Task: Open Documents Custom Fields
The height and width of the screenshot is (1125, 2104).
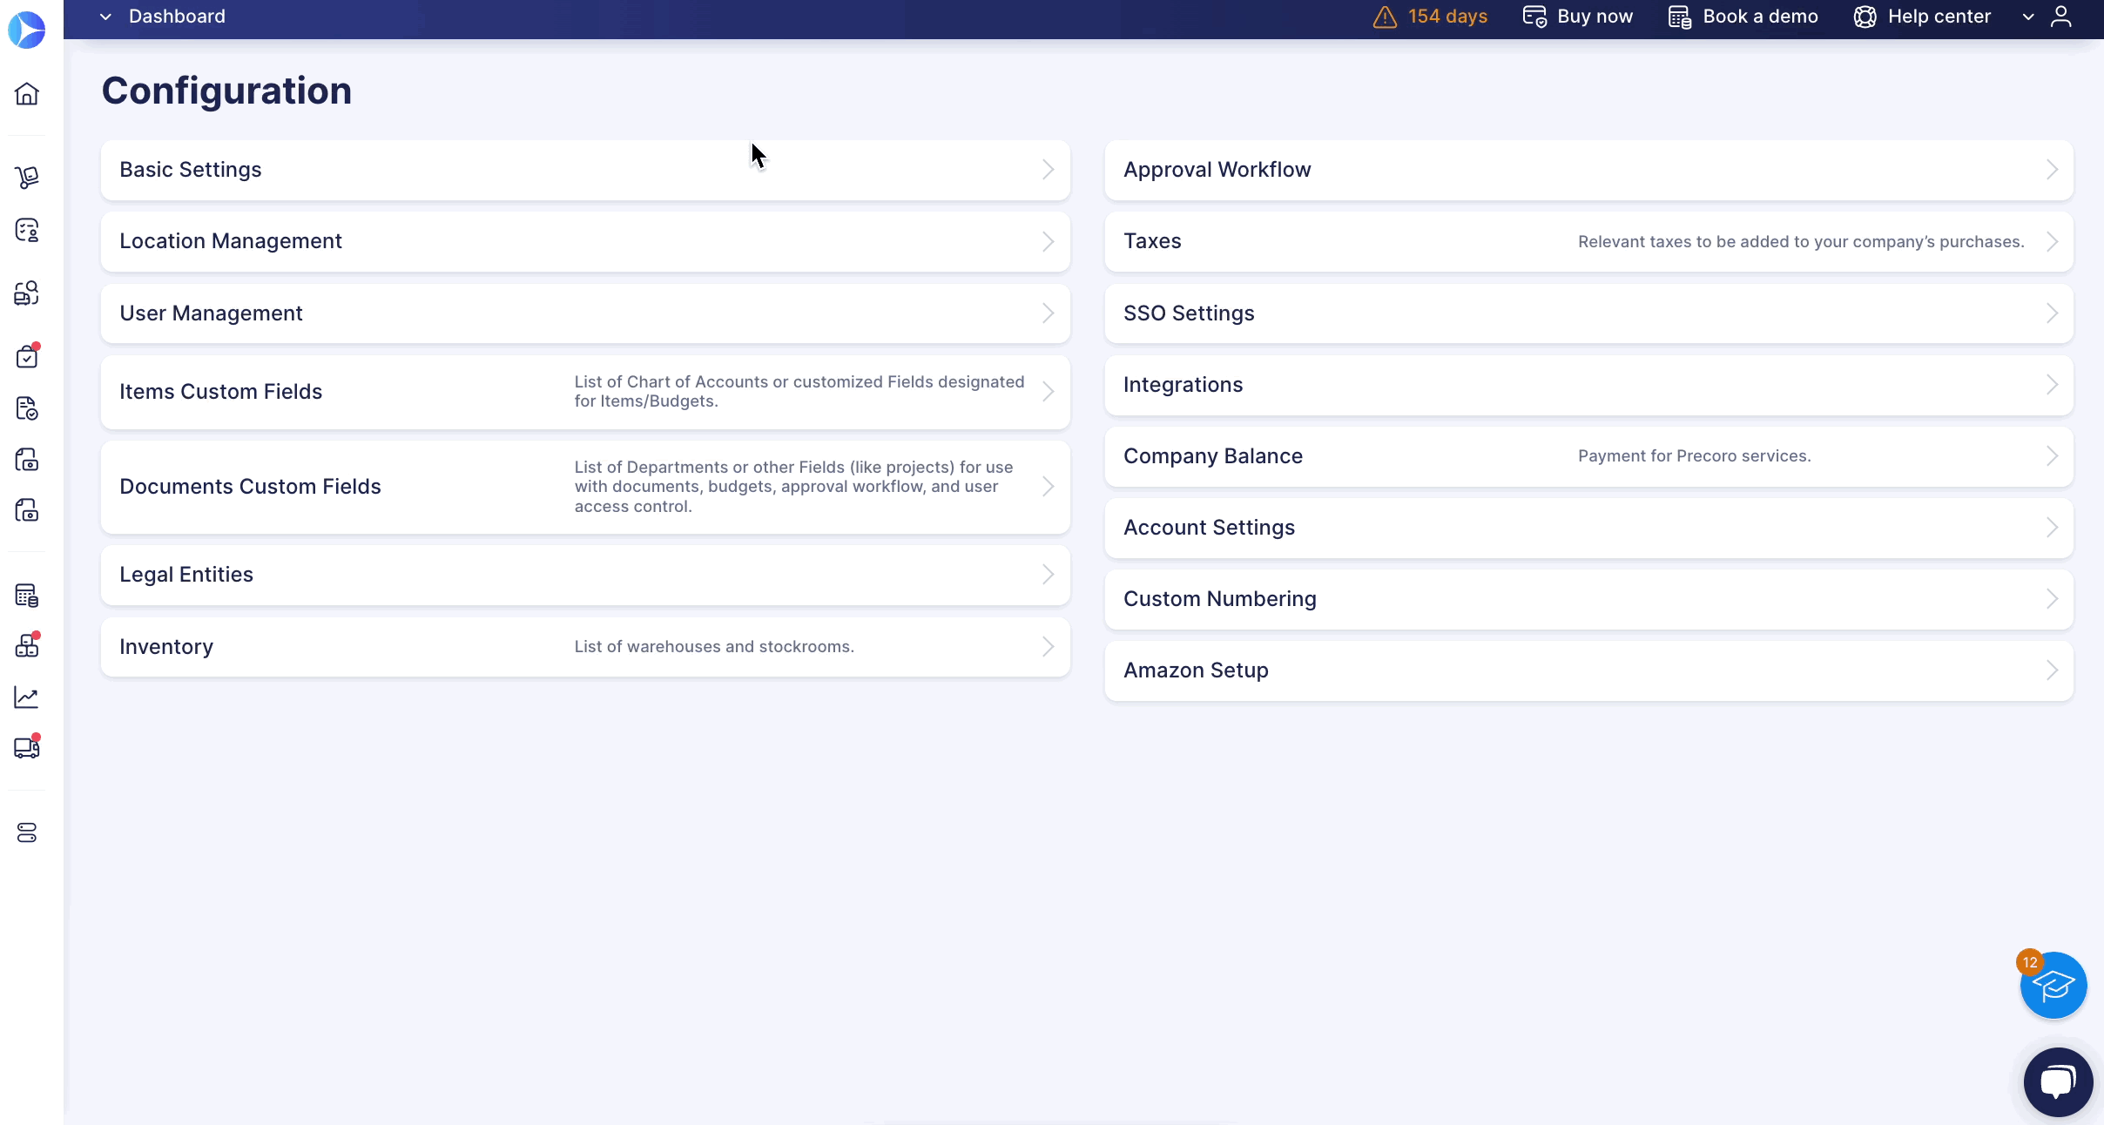Action: [x=585, y=487]
